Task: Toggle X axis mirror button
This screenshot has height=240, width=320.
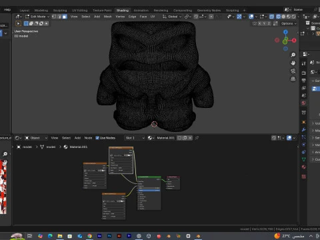Action: coord(259,23)
